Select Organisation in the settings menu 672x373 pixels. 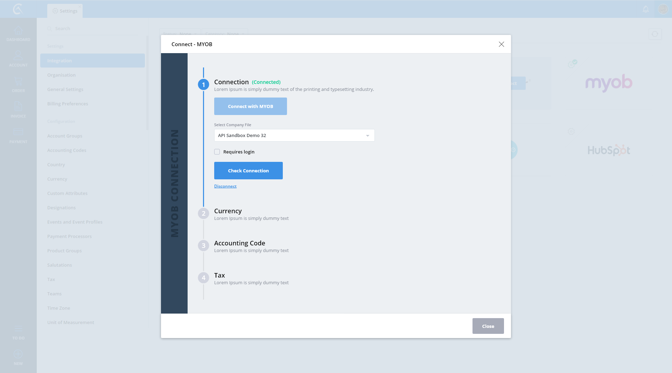point(61,75)
